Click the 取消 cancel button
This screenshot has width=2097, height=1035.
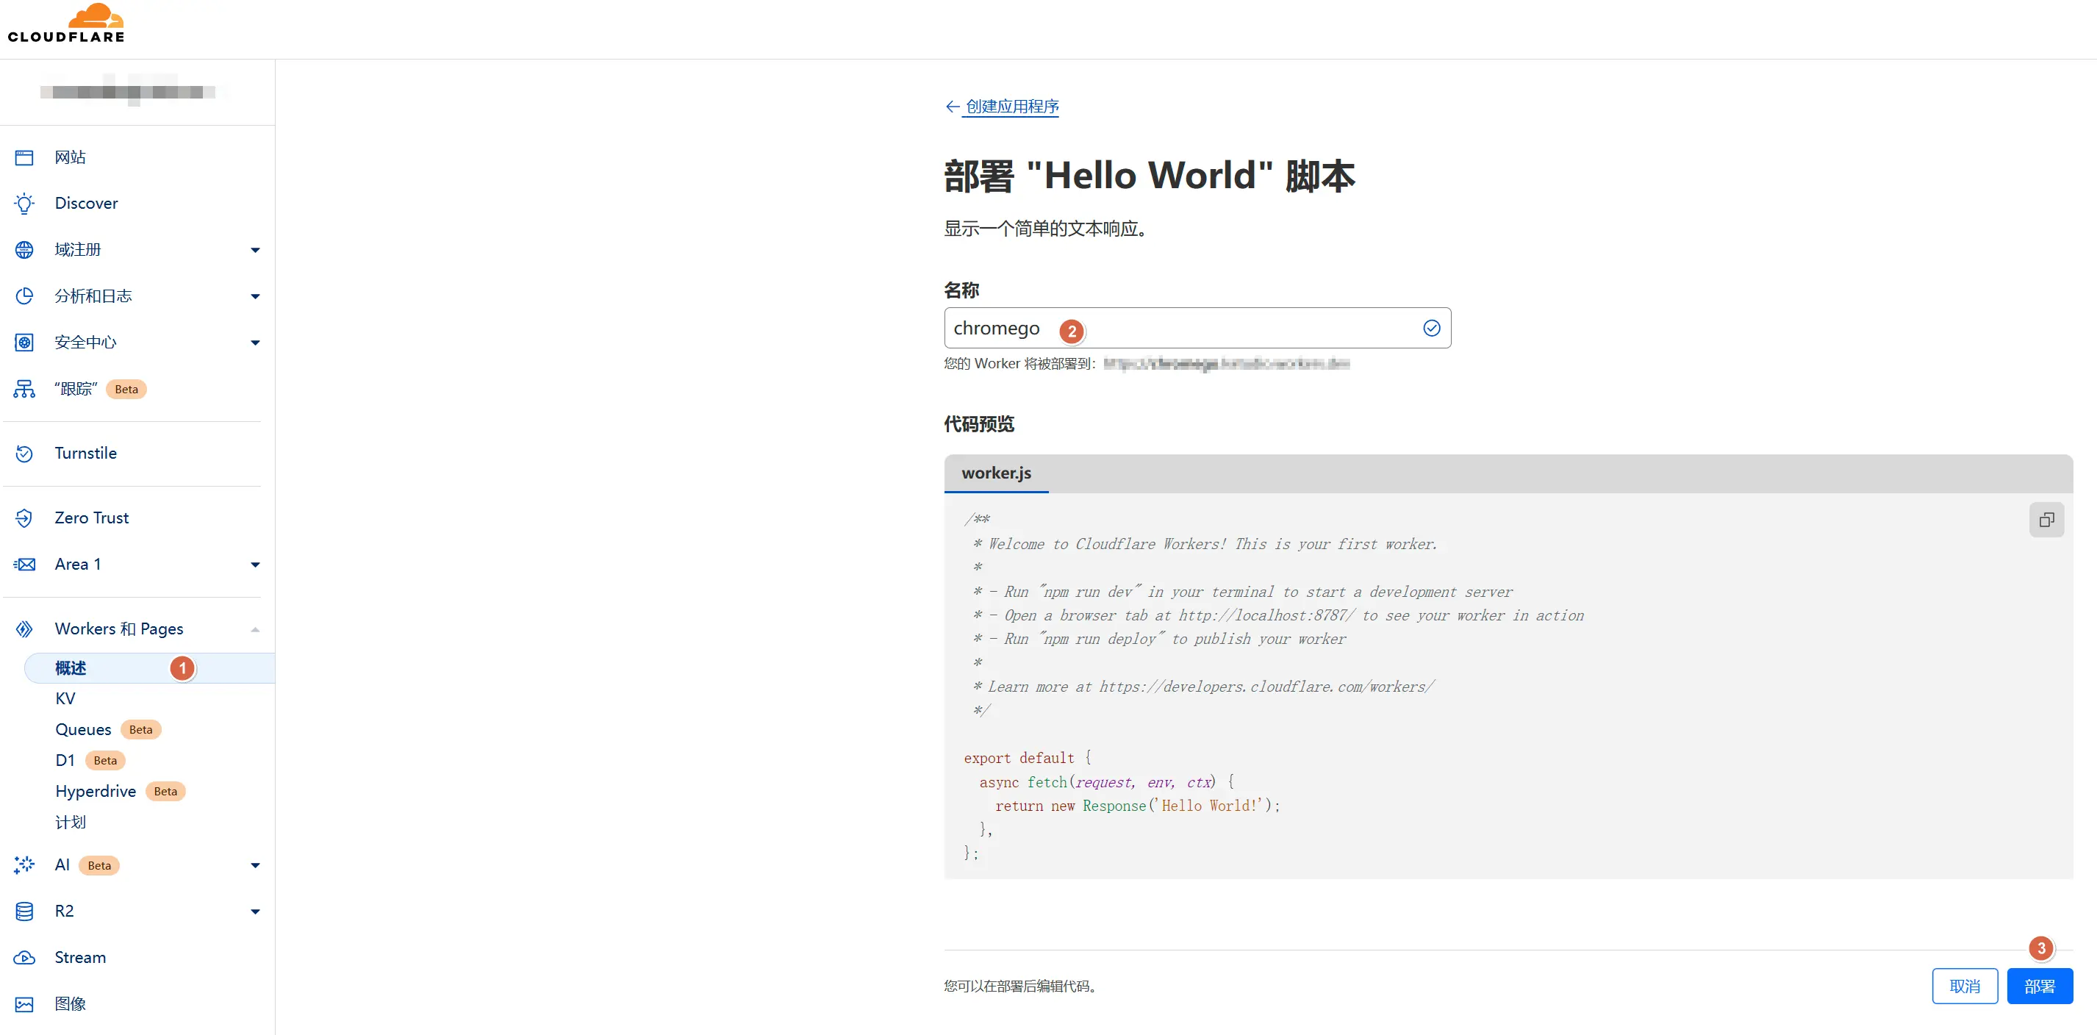coord(1964,986)
